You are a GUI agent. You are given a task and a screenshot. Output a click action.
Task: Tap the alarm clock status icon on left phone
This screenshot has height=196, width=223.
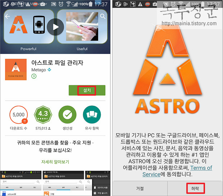coord(61,4)
